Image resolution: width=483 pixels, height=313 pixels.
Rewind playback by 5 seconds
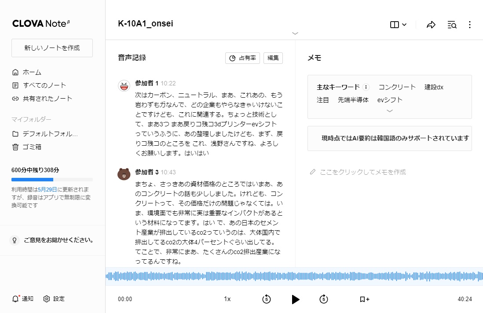point(266,299)
